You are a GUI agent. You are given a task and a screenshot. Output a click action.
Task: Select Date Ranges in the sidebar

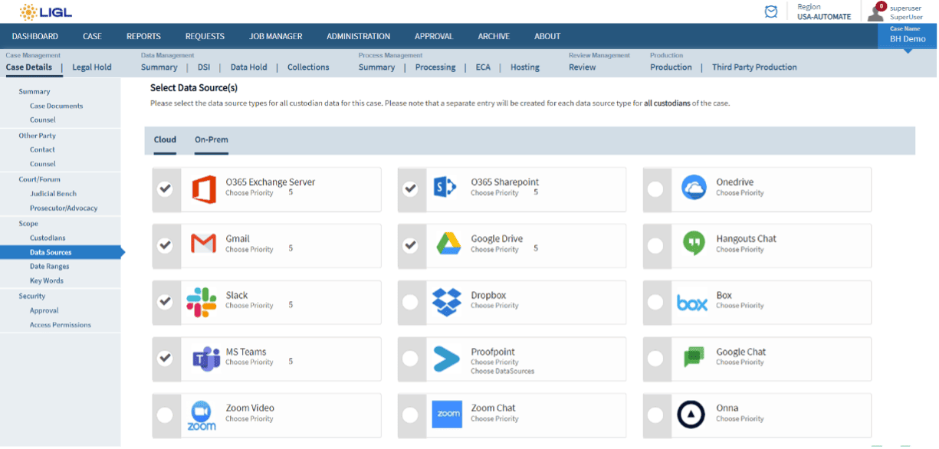pyautogui.click(x=50, y=267)
